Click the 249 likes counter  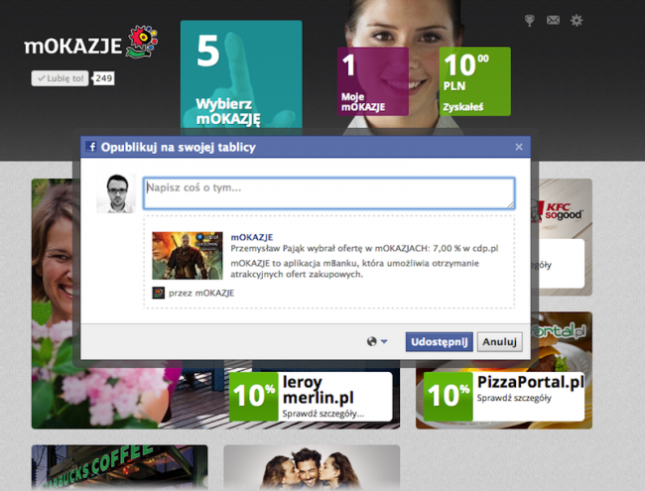[x=103, y=78]
